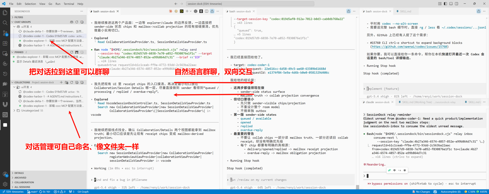Select @codex-harbor-1 session in Chat Groups

[48, 45]
